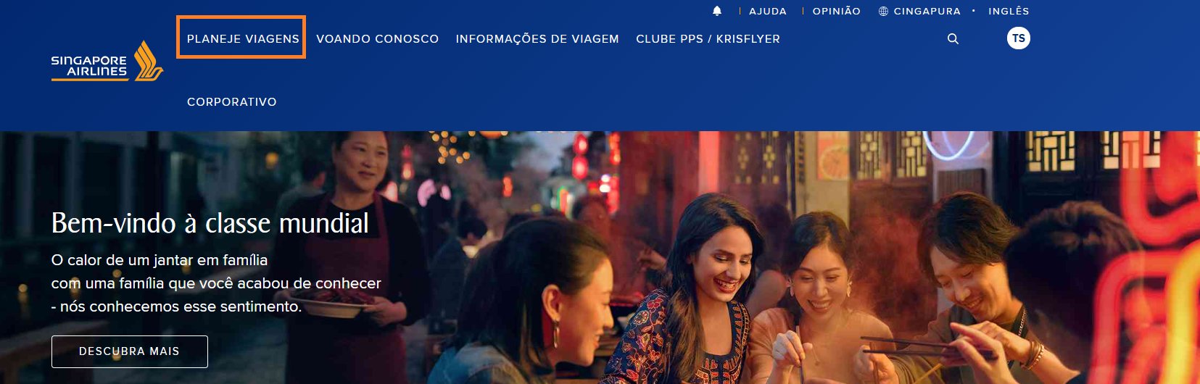Click the magnifying glass search icon

(953, 39)
